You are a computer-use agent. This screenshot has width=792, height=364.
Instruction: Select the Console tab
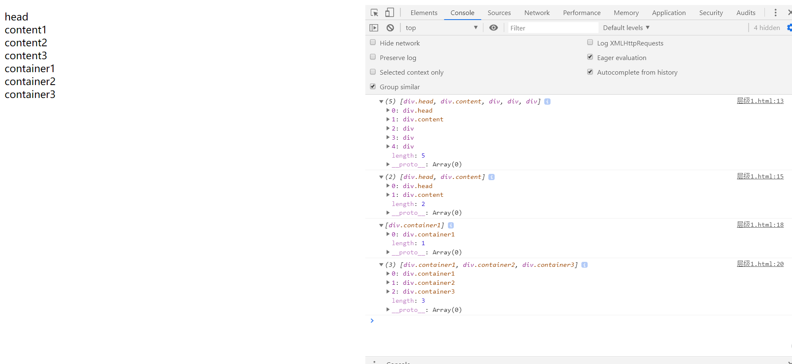[462, 13]
